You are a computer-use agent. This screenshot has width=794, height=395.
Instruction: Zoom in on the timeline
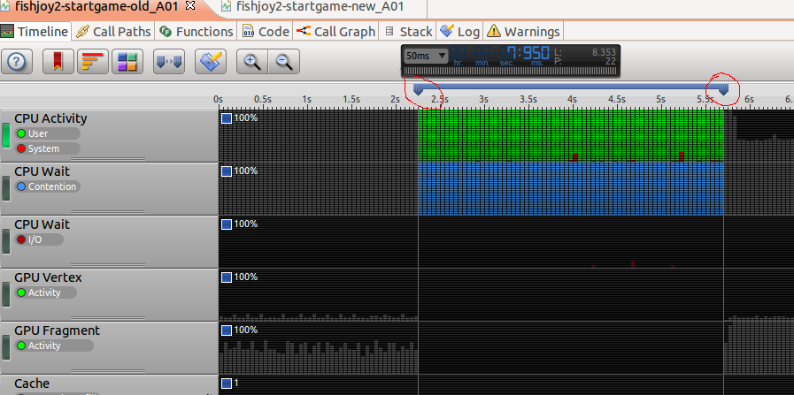pyautogui.click(x=252, y=62)
